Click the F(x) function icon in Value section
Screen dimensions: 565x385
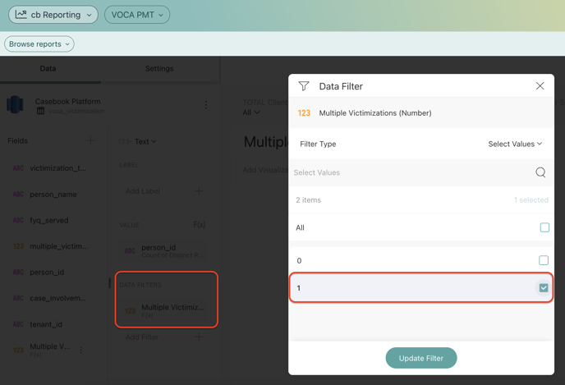[x=199, y=224]
